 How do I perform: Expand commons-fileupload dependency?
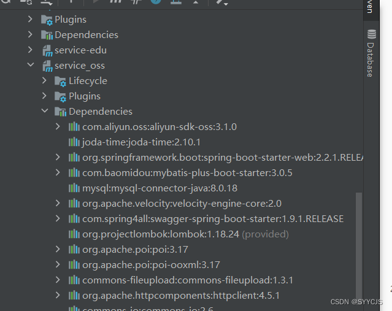[58, 280]
